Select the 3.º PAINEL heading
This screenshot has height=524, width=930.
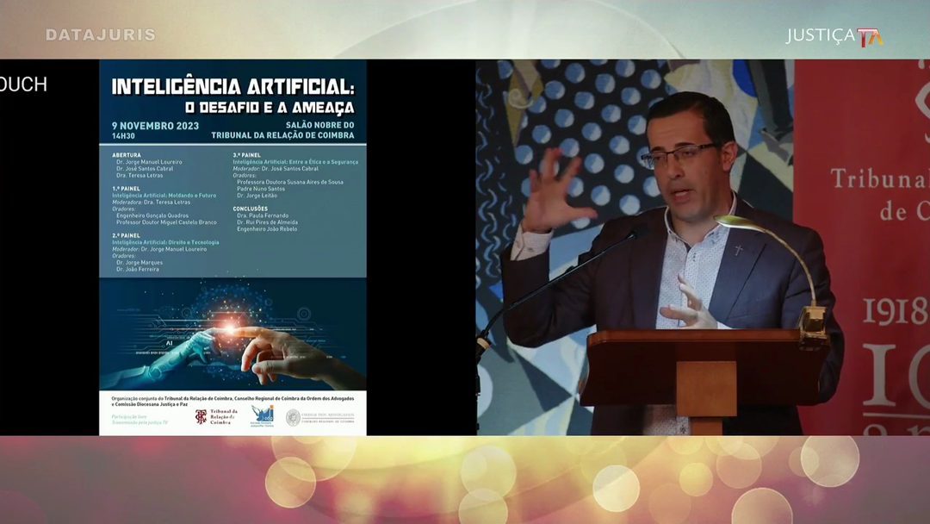pos(247,155)
